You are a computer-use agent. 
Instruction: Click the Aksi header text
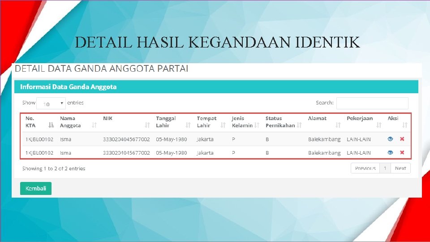click(393, 118)
